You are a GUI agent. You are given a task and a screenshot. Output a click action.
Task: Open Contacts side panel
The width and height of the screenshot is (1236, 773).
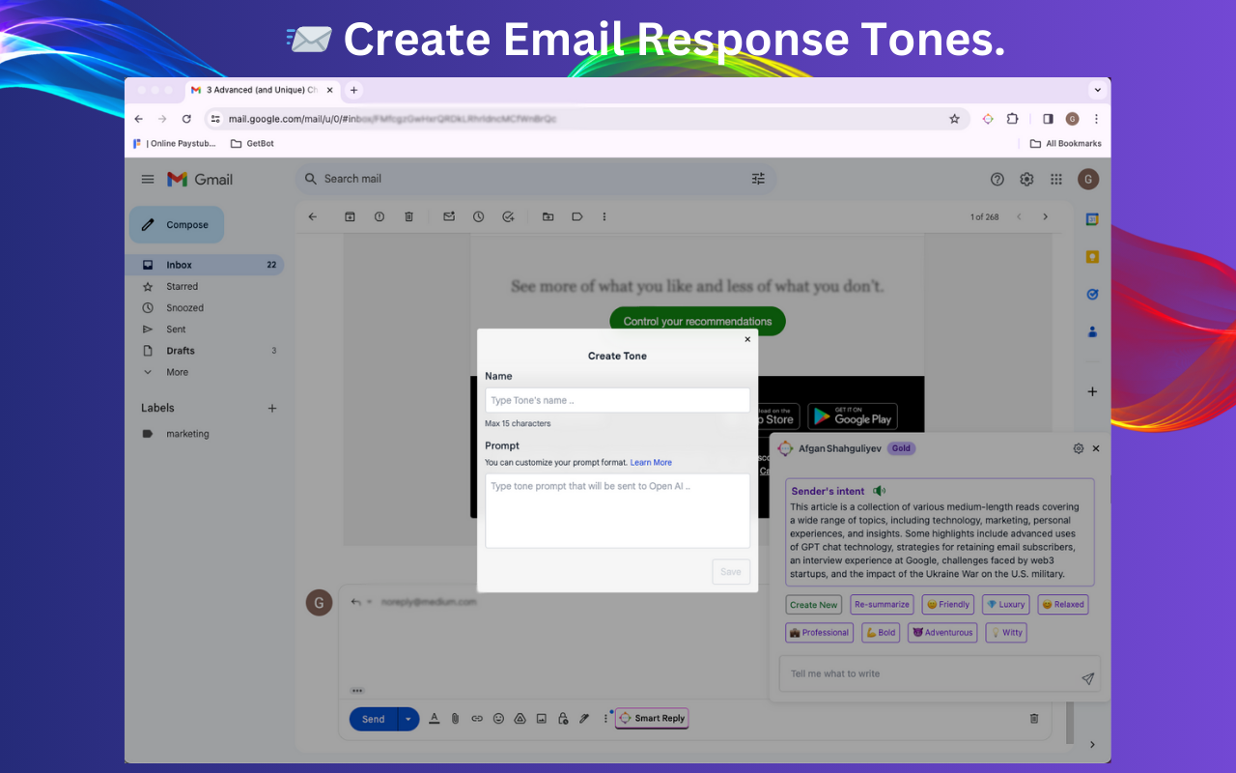click(x=1092, y=331)
